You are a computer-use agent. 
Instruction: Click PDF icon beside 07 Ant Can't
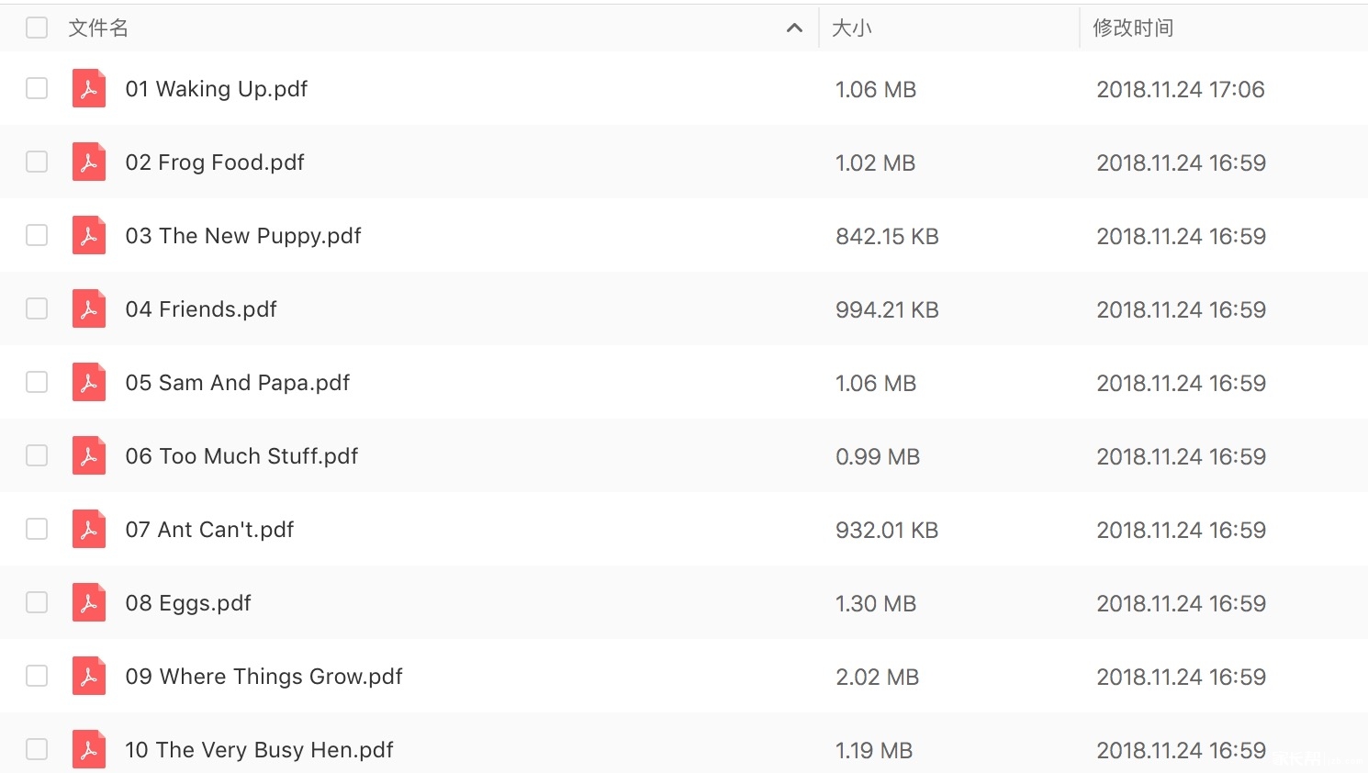point(89,529)
